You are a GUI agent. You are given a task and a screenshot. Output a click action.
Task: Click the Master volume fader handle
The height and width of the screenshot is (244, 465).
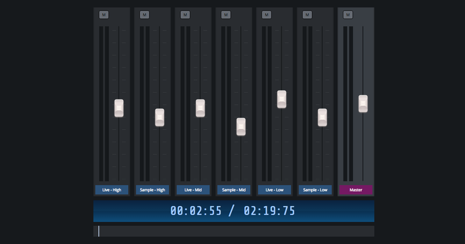tap(363, 103)
